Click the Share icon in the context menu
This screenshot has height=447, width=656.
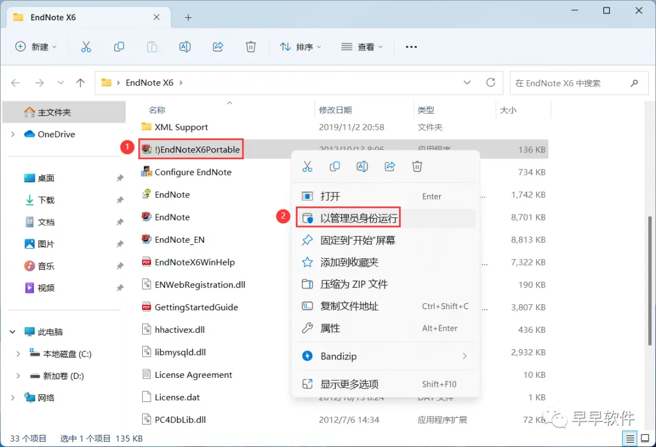[x=390, y=166]
